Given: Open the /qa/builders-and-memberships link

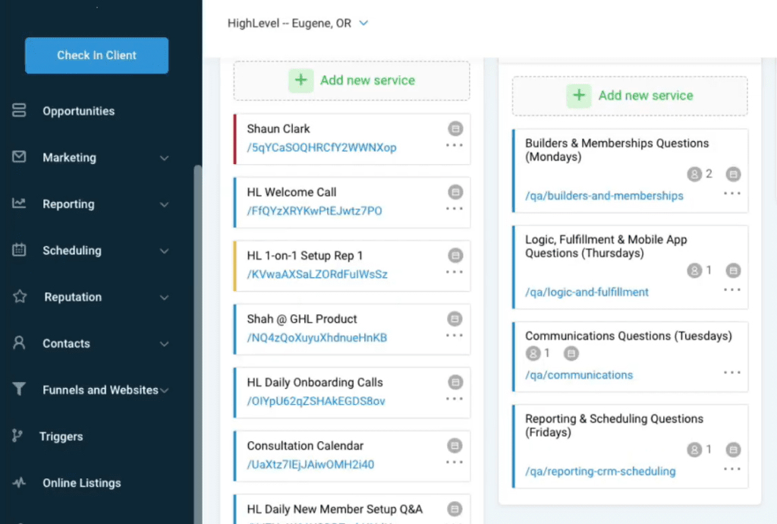Looking at the screenshot, I should [x=604, y=196].
